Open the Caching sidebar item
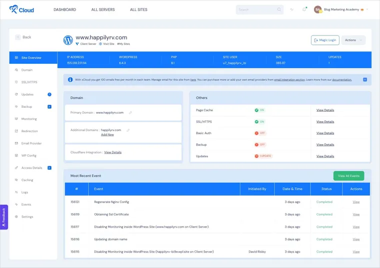 tap(33, 180)
